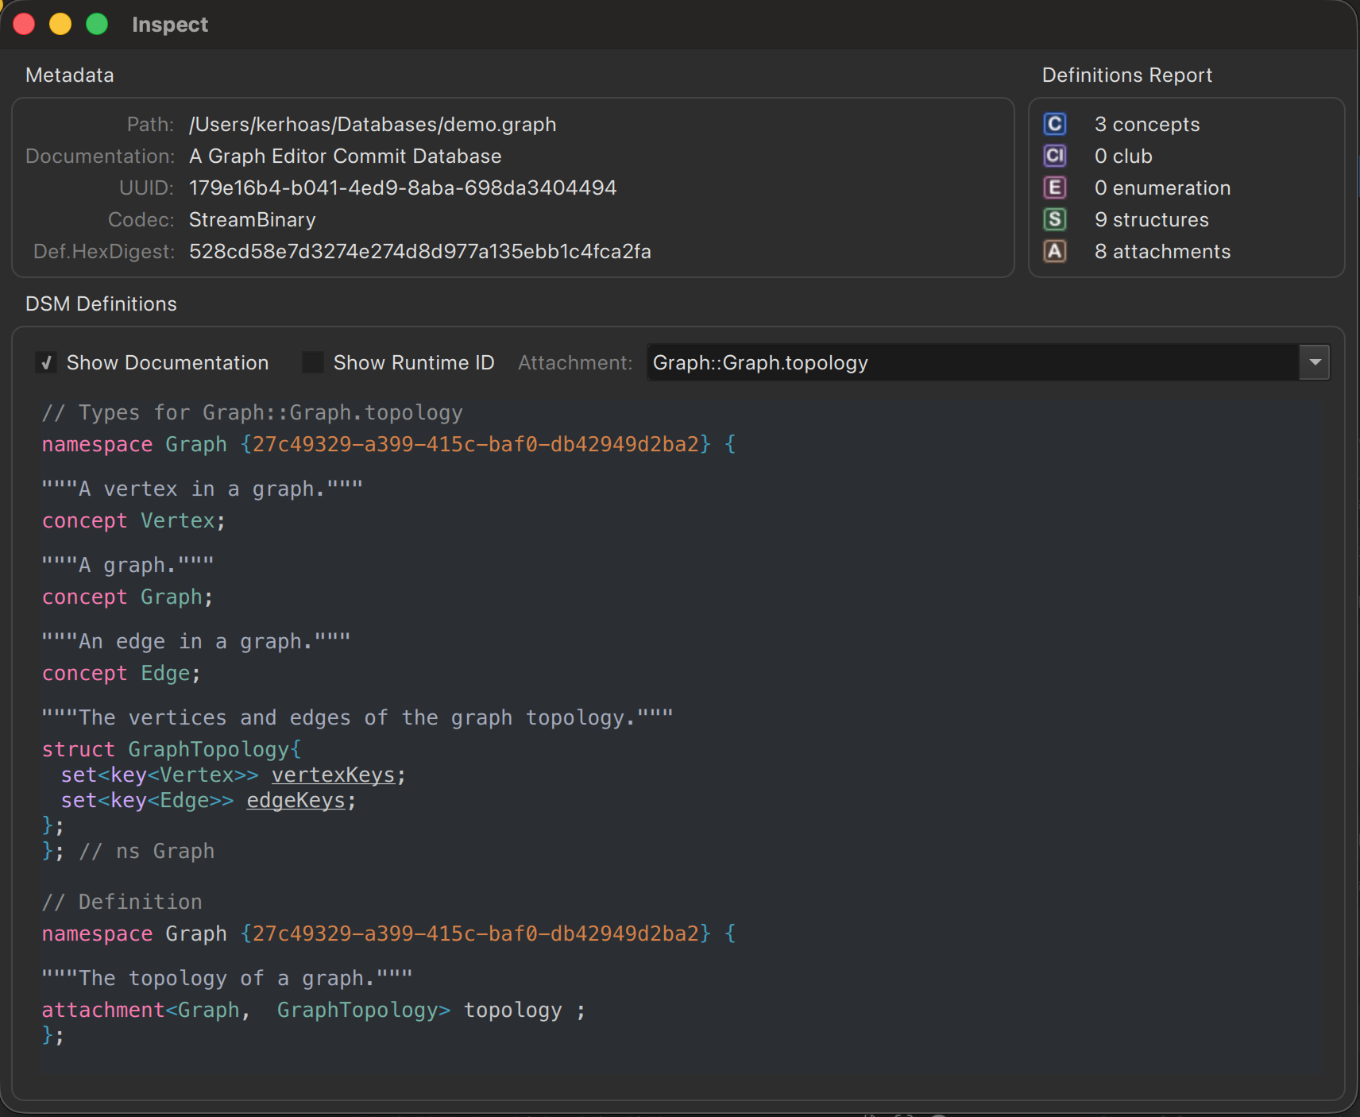Click the underlined edgeKeys field name
Screen dimensions: 1360x1117
pyautogui.click(x=296, y=800)
